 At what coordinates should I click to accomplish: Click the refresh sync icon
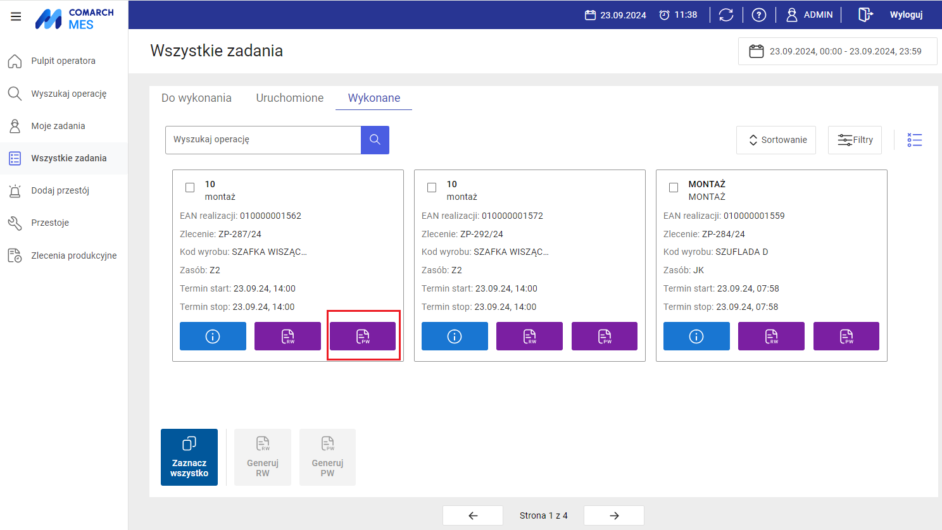pos(726,15)
